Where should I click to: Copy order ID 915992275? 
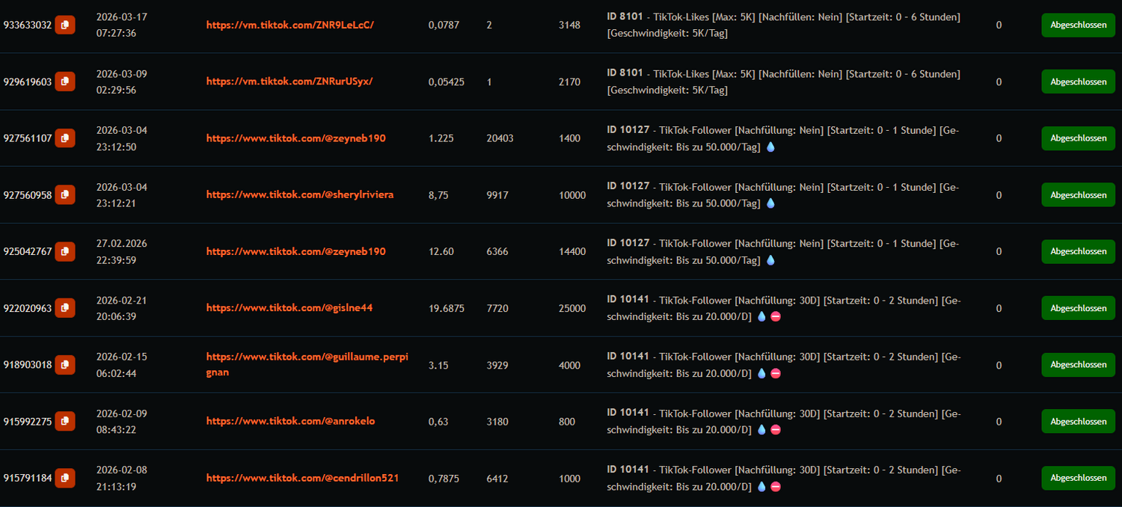click(65, 421)
